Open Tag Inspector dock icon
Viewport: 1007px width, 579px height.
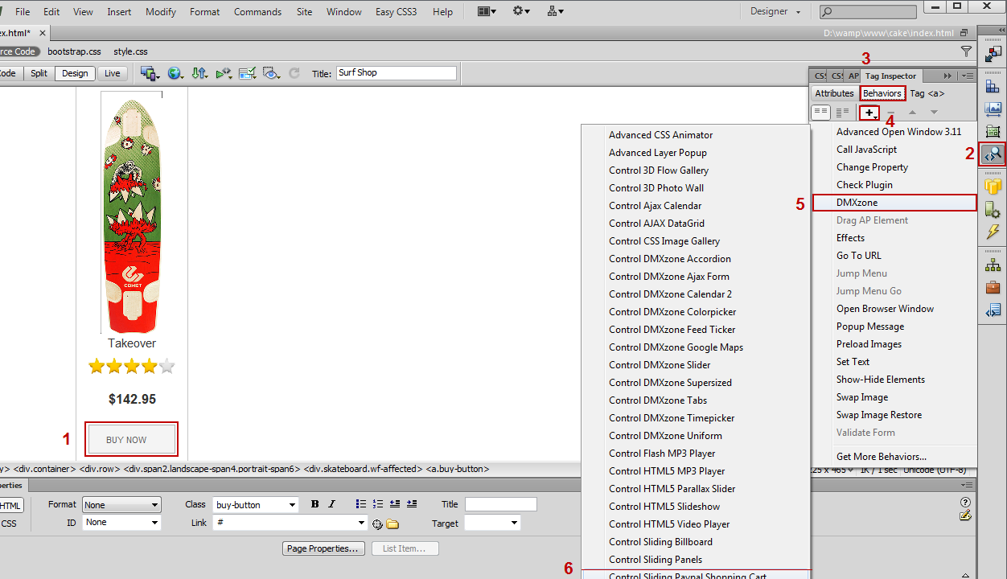(x=992, y=154)
